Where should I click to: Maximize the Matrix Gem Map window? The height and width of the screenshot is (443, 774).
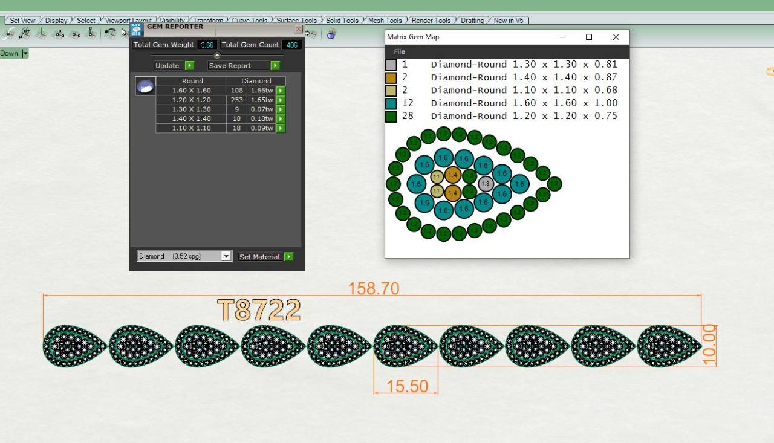589,37
